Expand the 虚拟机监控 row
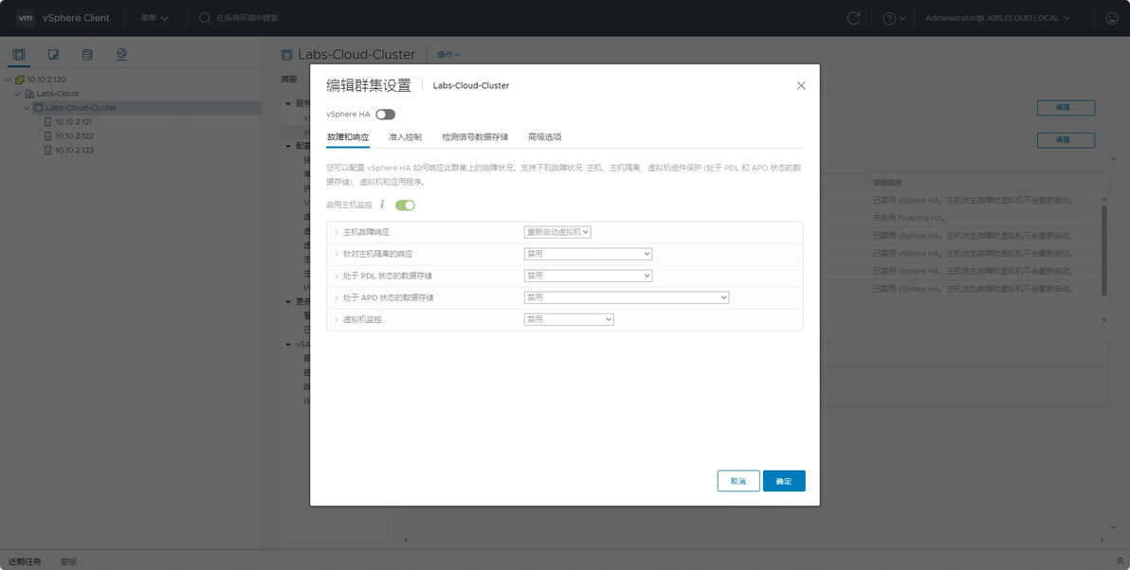The image size is (1130, 570). [x=337, y=319]
